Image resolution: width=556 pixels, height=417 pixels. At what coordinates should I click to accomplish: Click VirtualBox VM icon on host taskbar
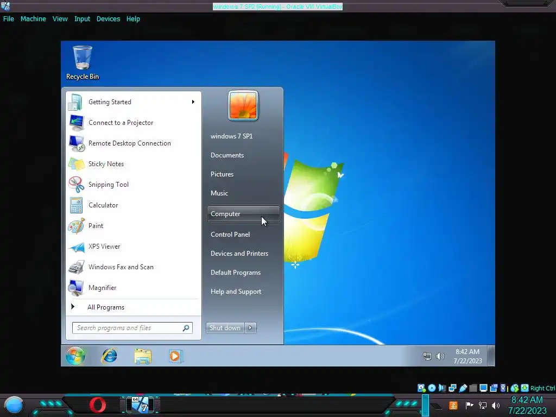point(140,405)
